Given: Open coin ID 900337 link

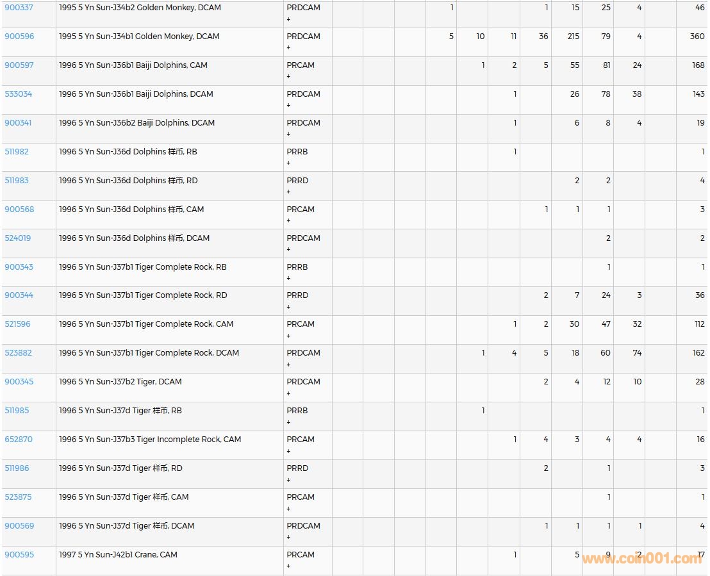Looking at the screenshot, I should click(19, 8).
